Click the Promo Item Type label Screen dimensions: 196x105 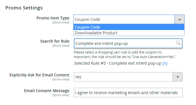point(53,18)
